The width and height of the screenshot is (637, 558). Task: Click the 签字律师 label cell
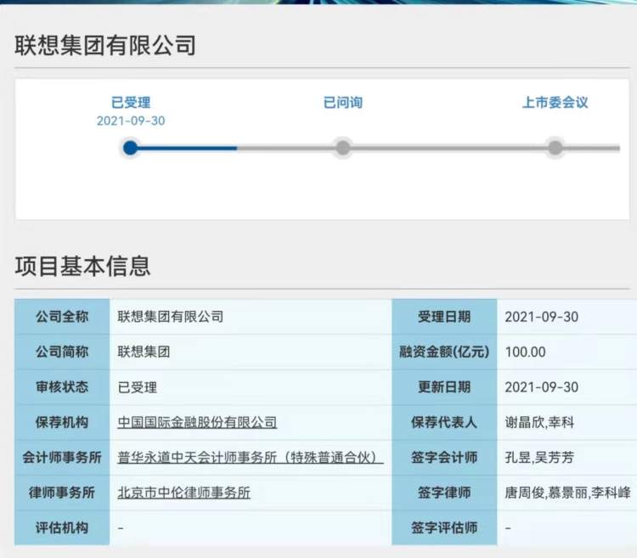(444, 493)
